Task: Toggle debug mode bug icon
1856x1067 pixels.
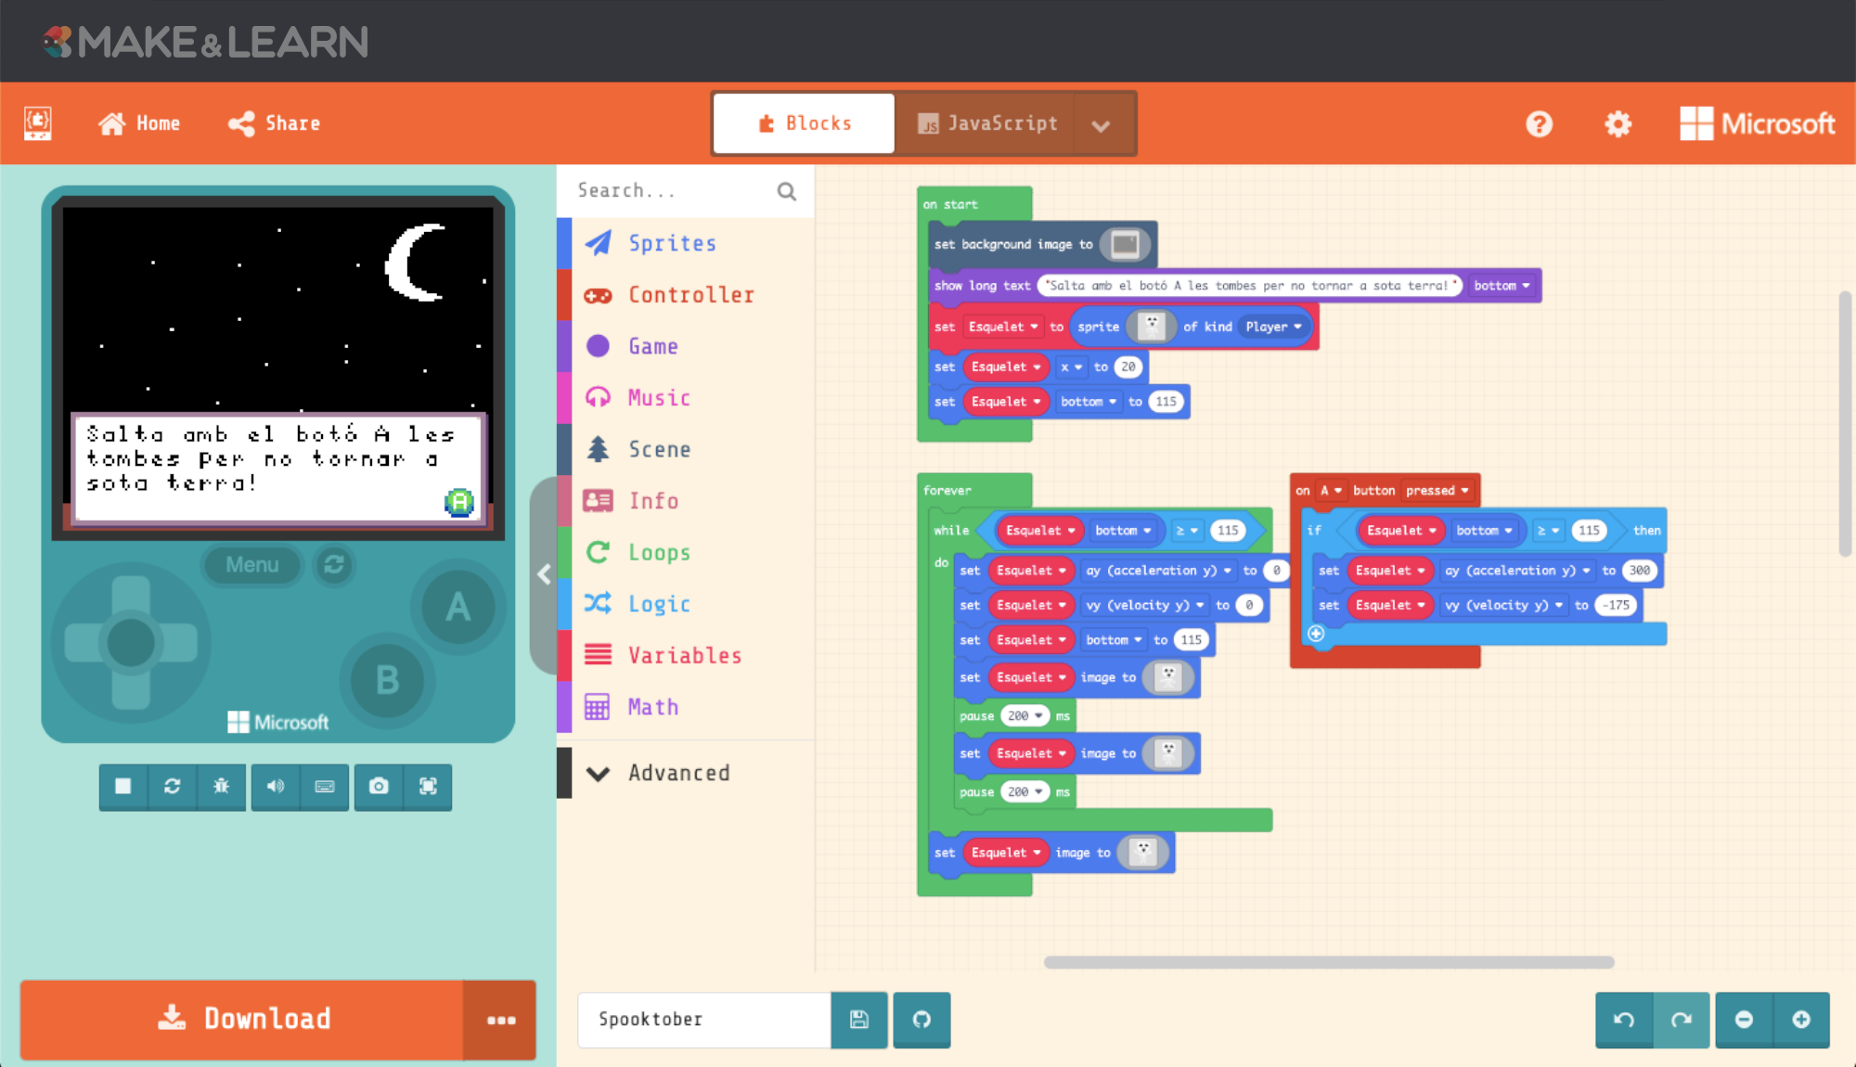Action: click(x=221, y=787)
